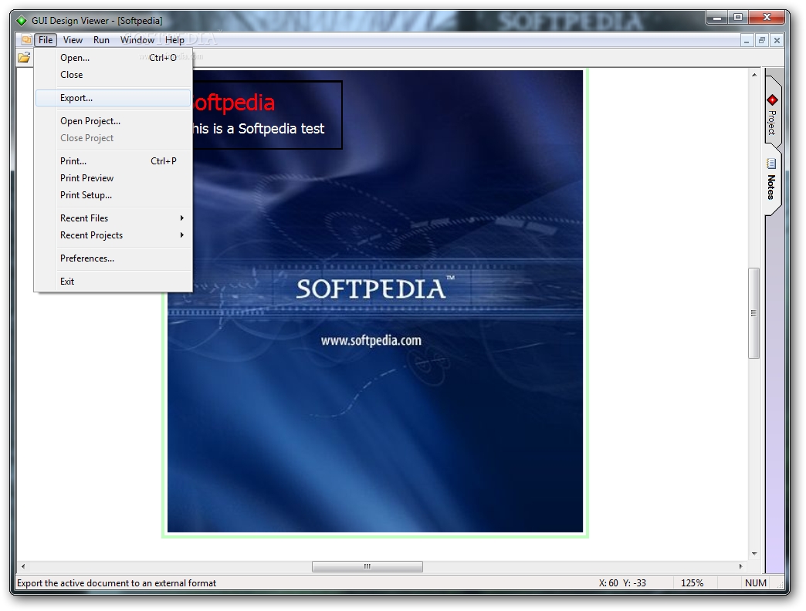Click the www.softpedia.com text in the design

point(371,340)
